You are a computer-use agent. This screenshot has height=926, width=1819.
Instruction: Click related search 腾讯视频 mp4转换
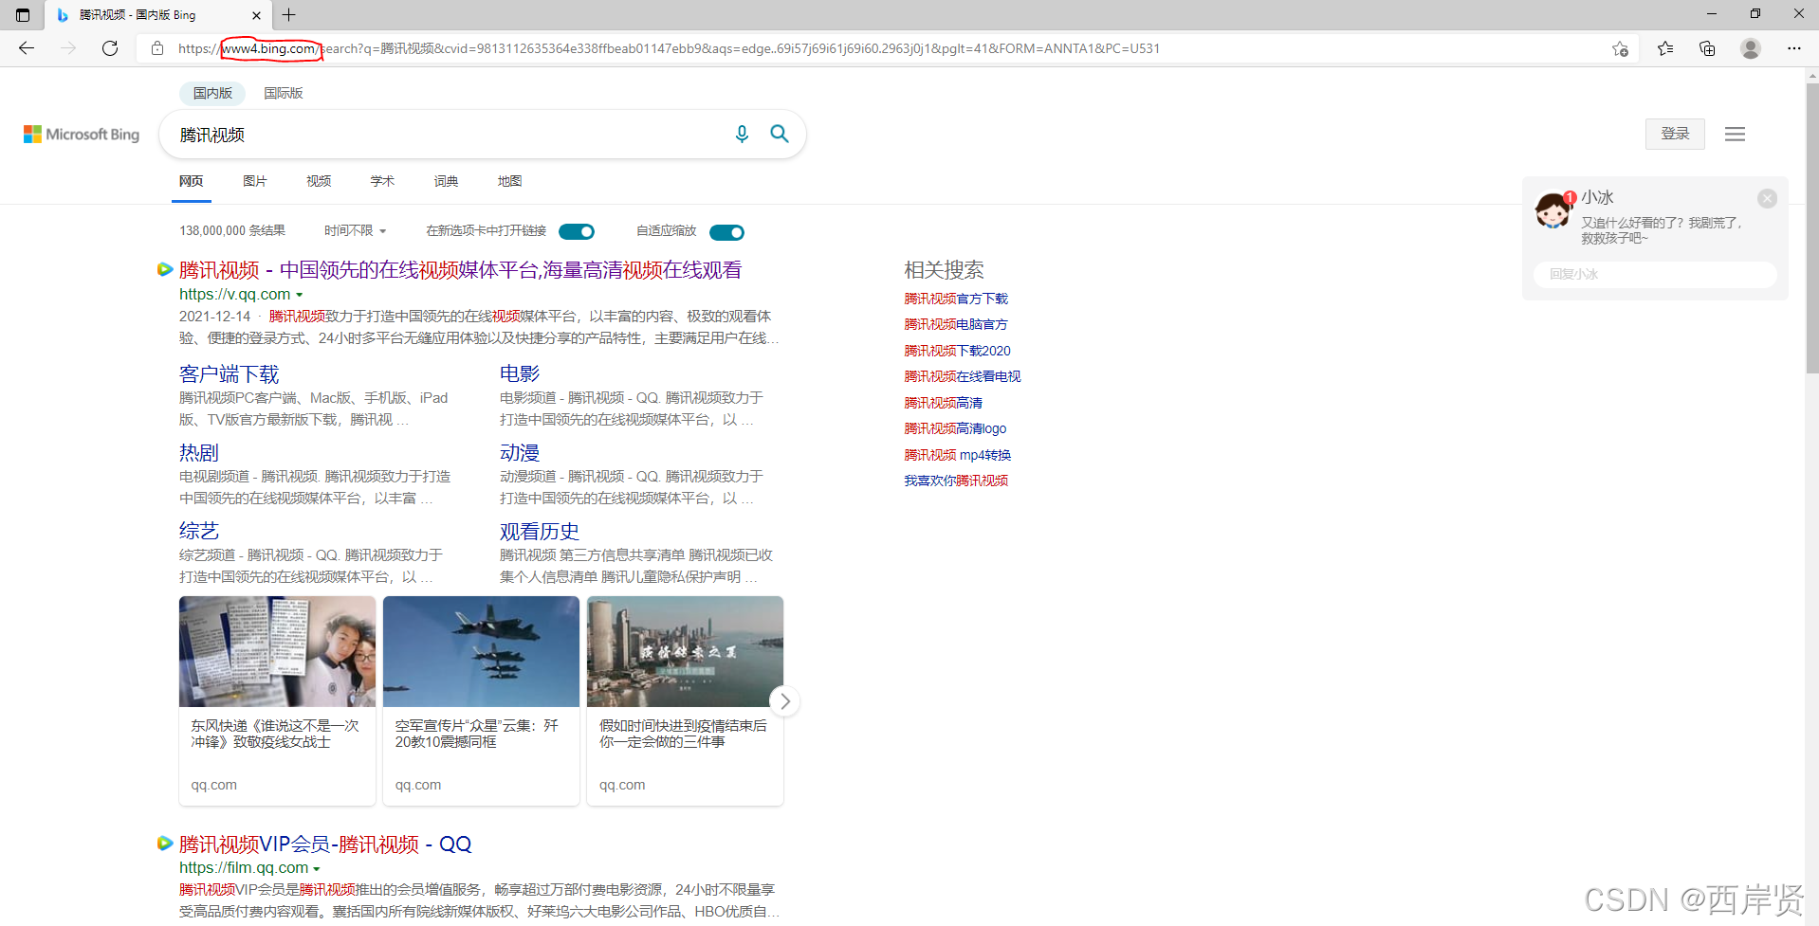[958, 455]
